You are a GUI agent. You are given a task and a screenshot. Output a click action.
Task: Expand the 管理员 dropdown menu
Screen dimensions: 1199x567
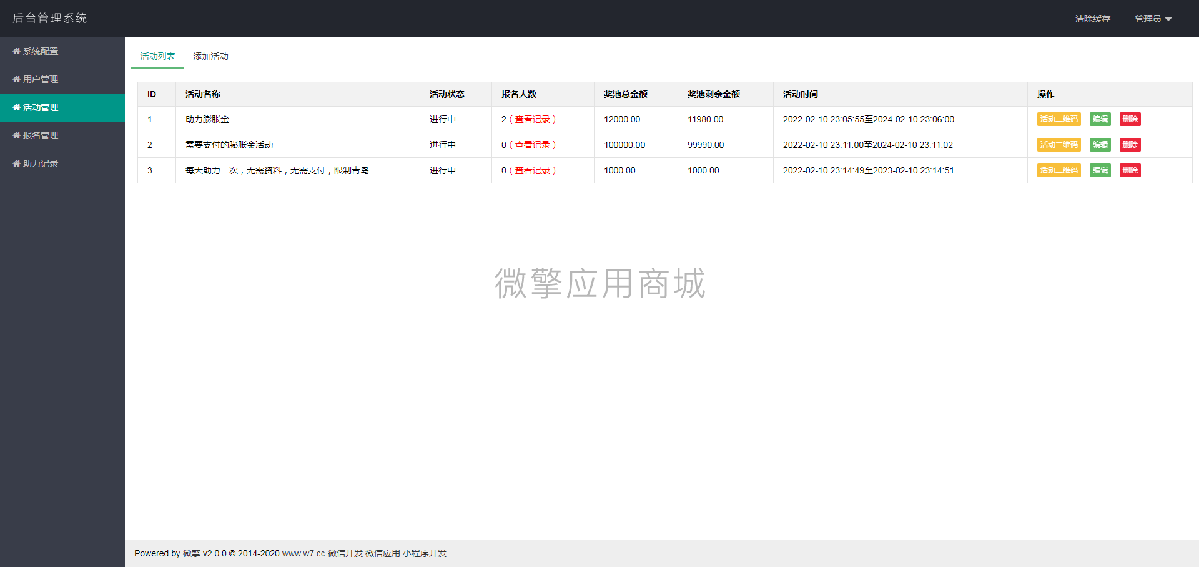[x=1153, y=19]
